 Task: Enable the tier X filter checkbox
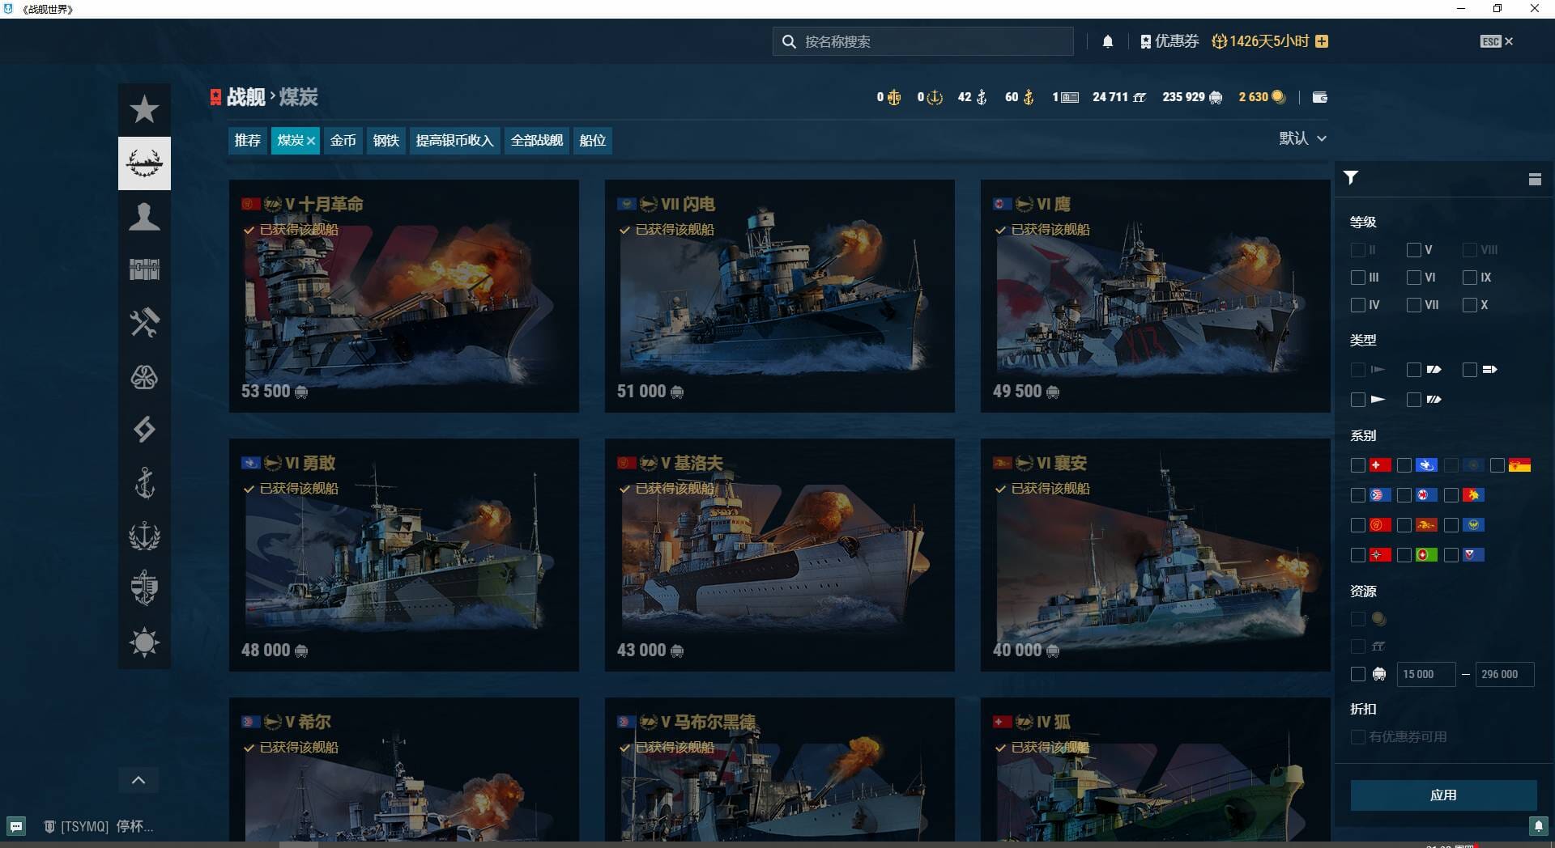coord(1469,305)
